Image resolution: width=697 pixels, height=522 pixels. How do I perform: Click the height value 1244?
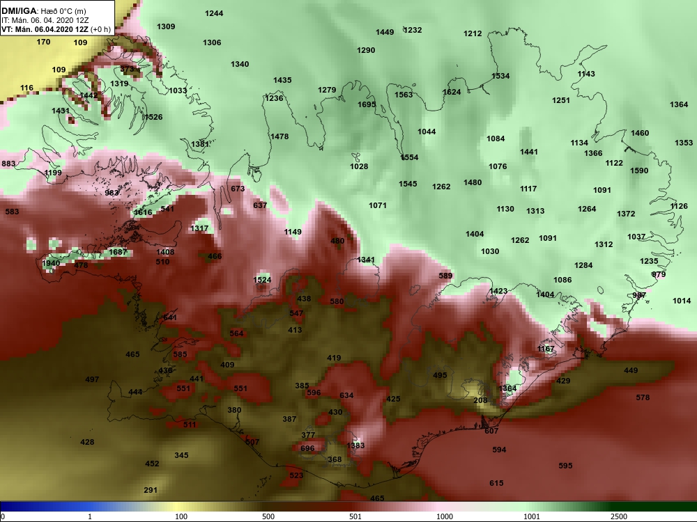point(214,13)
